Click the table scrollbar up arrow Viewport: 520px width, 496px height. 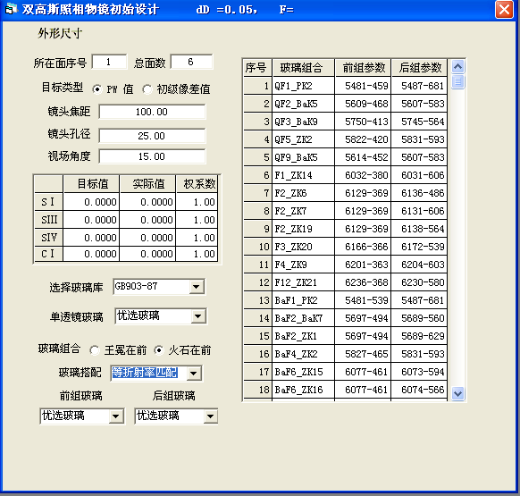point(458,67)
